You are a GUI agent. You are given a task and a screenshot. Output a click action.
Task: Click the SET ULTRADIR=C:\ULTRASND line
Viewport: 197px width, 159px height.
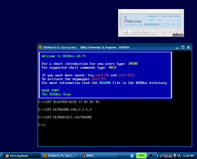pos(65,117)
